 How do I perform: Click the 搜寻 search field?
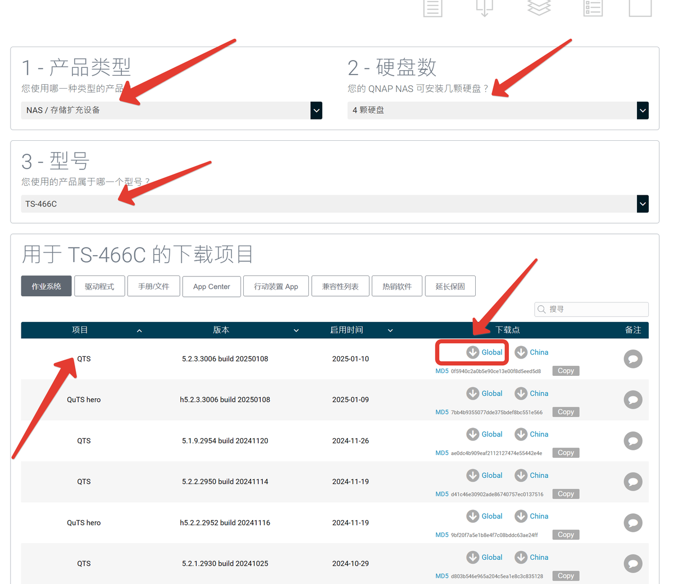(591, 309)
